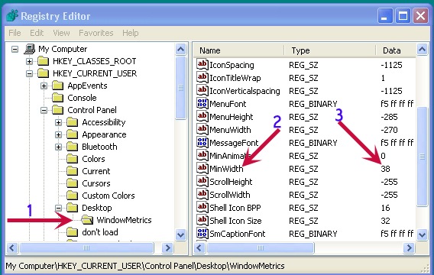434x275 pixels.
Task: Click the string icon beside IconSpacing
Action: click(202, 64)
